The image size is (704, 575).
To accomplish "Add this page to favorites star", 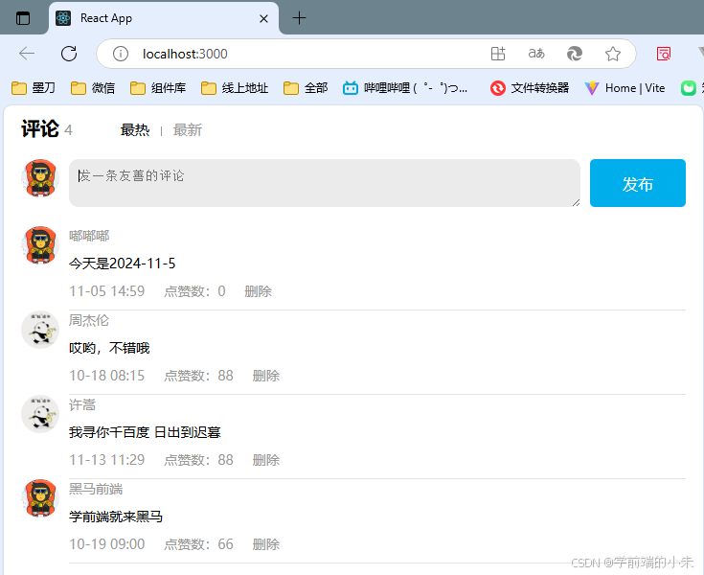I will click(x=613, y=54).
